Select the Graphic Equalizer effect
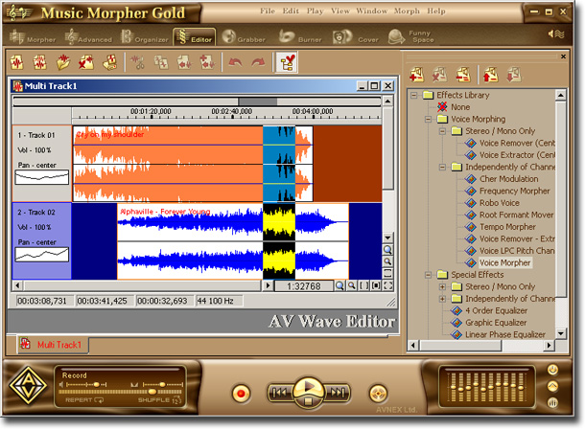 (x=496, y=323)
